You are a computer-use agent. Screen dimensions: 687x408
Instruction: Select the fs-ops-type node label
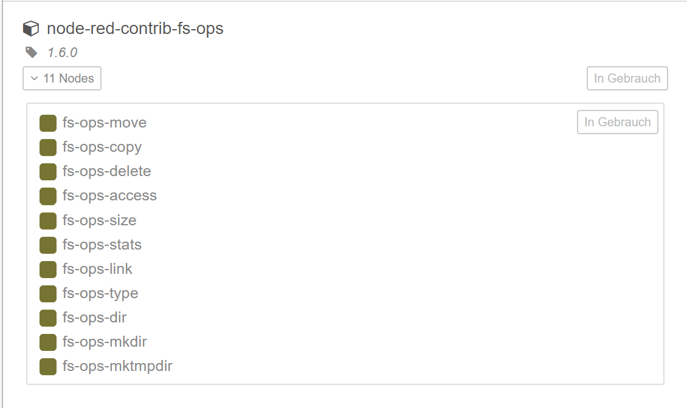(x=100, y=293)
